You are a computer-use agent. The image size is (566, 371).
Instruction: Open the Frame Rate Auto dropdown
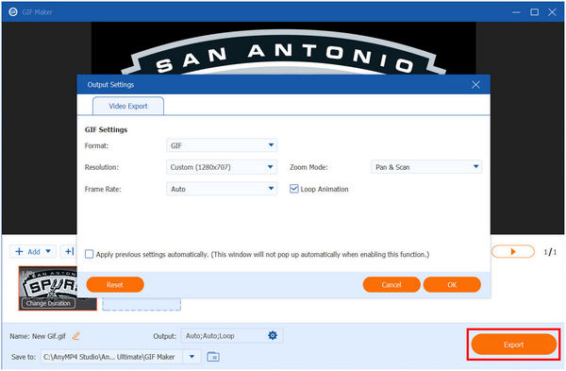(x=222, y=189)
